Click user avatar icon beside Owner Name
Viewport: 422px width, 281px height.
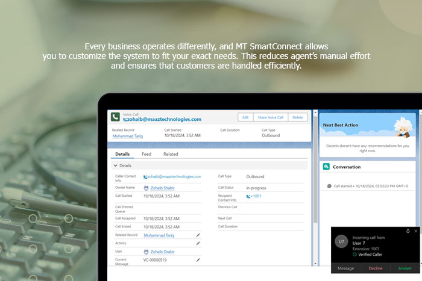(x=146, y=188)
